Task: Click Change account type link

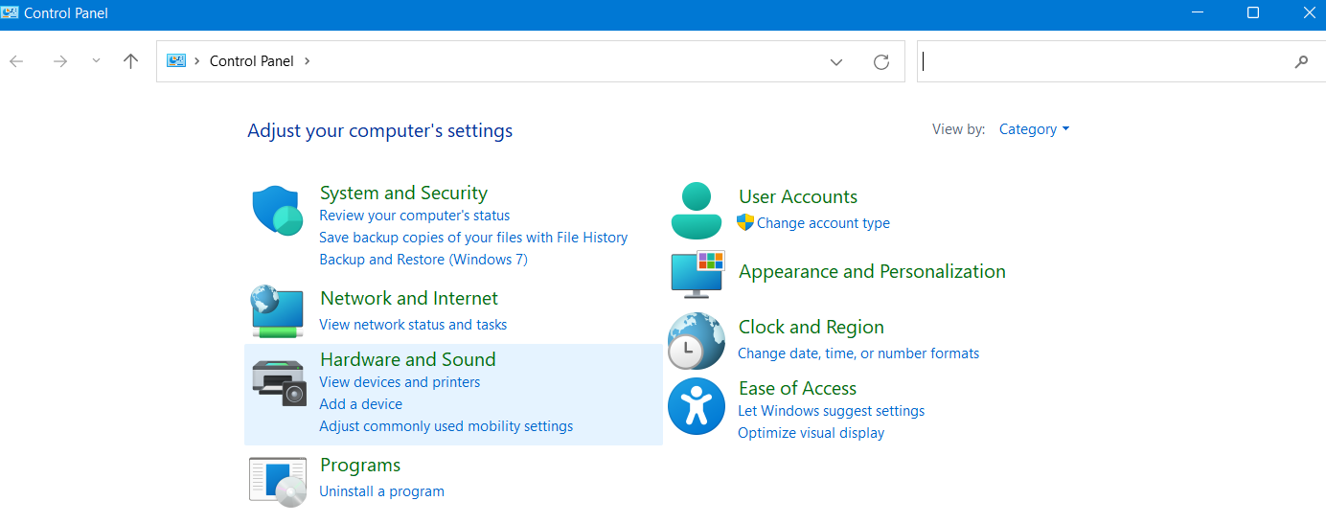Action: (823, 223)
